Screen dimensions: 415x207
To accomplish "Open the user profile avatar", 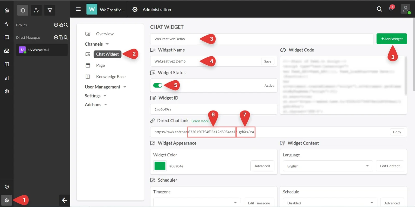I will pos(405,9).
